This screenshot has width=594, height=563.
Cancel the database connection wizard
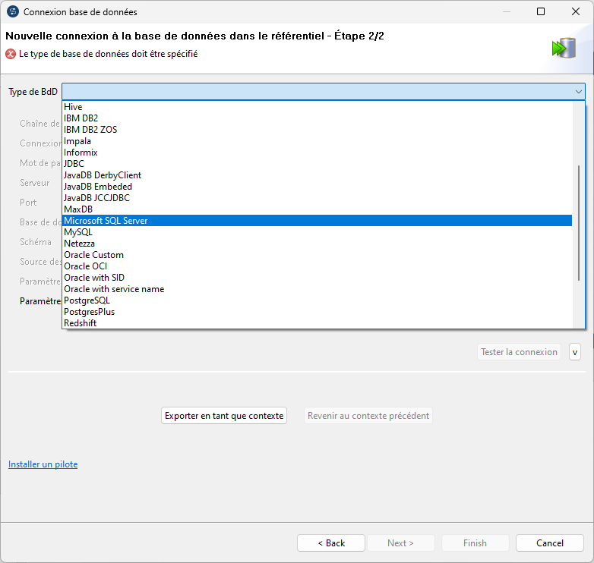click(x=550, y=543)
